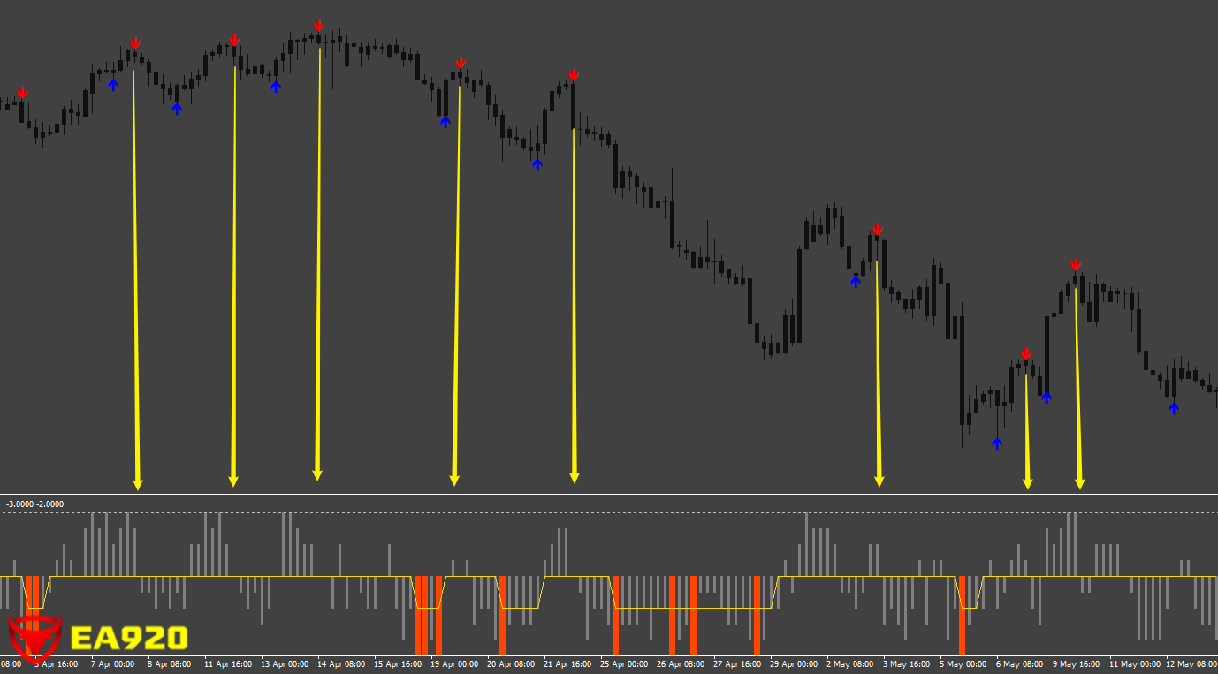Click the 25 Apr 00:00 time label
The width and height of the screenshot is (1218, 674).
point(622,664)
